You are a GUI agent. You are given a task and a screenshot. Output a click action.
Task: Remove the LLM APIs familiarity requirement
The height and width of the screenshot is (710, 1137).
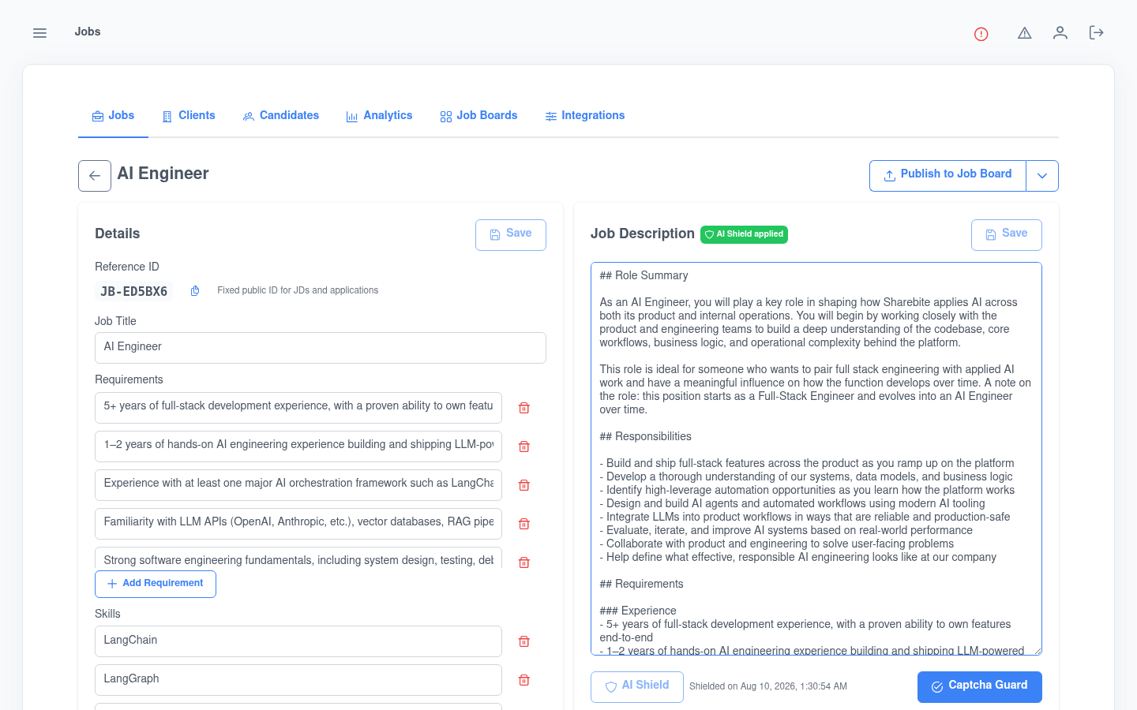(524, 524)
